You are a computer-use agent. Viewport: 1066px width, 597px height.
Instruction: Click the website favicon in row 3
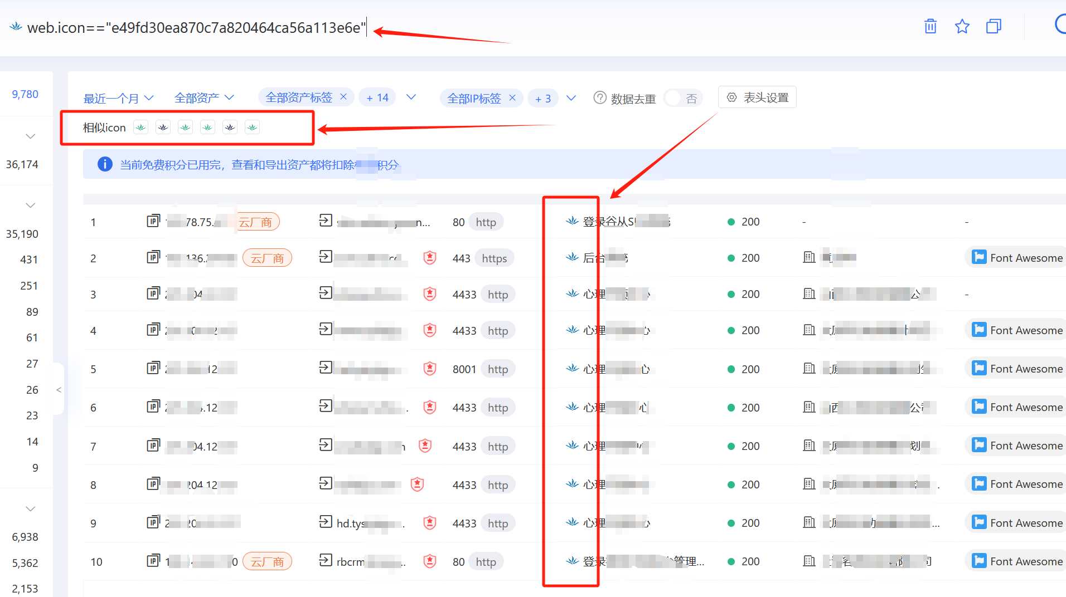click(x=571, y=293)
